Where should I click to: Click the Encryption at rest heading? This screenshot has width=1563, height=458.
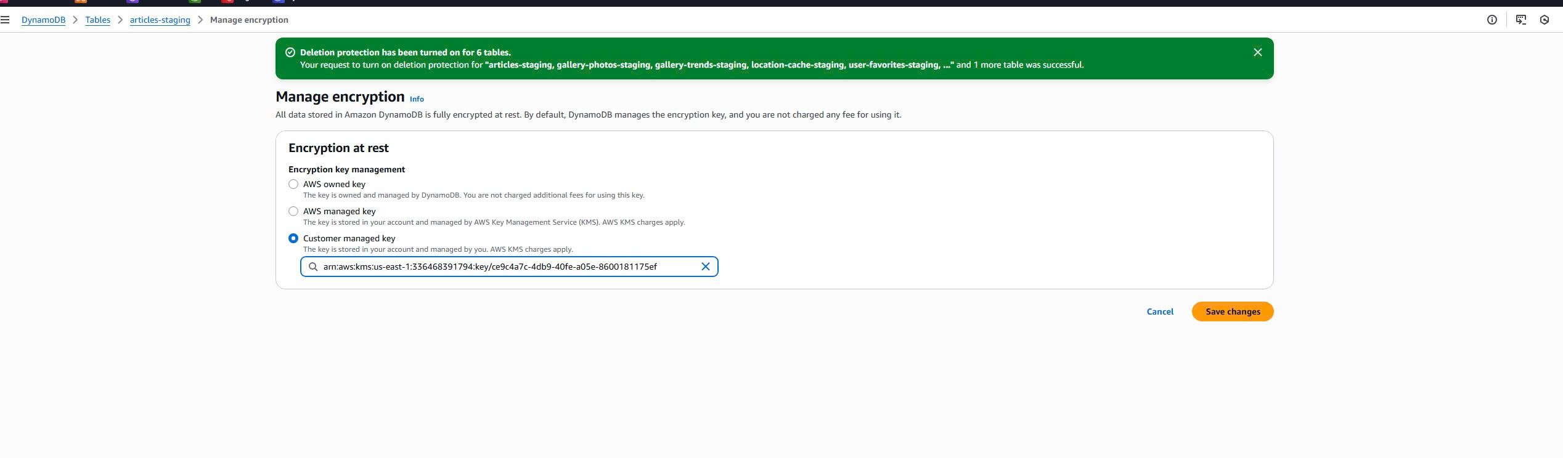(x=338, y=148)
